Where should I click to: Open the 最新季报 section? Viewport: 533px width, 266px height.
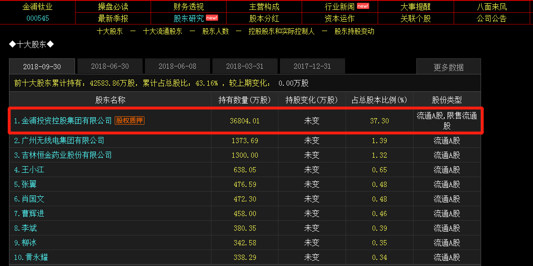pos(113,19)
